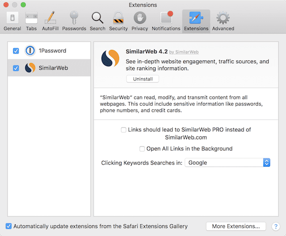This screenshot has height=236, width=286.
Task: Click the help question mark button
Action: [275, 226]
